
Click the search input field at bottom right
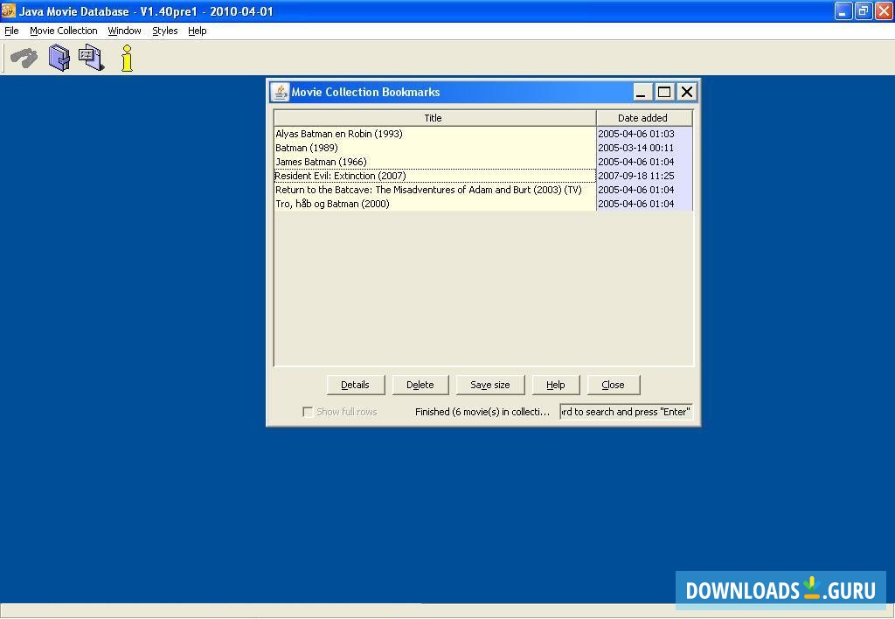coord(626,411)
